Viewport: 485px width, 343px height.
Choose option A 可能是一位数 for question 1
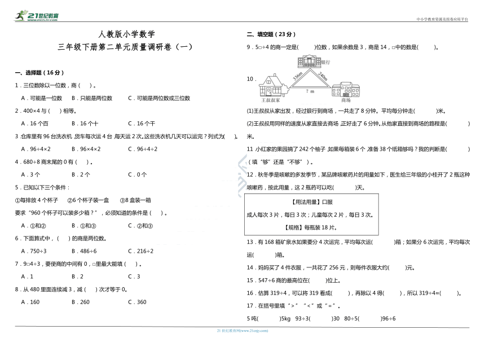(x=41, y=98)
